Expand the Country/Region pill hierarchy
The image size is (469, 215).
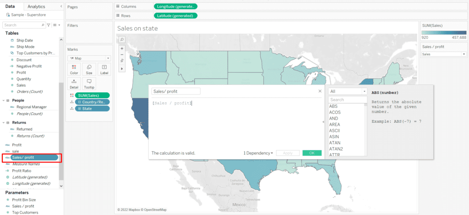coord(79,102)
